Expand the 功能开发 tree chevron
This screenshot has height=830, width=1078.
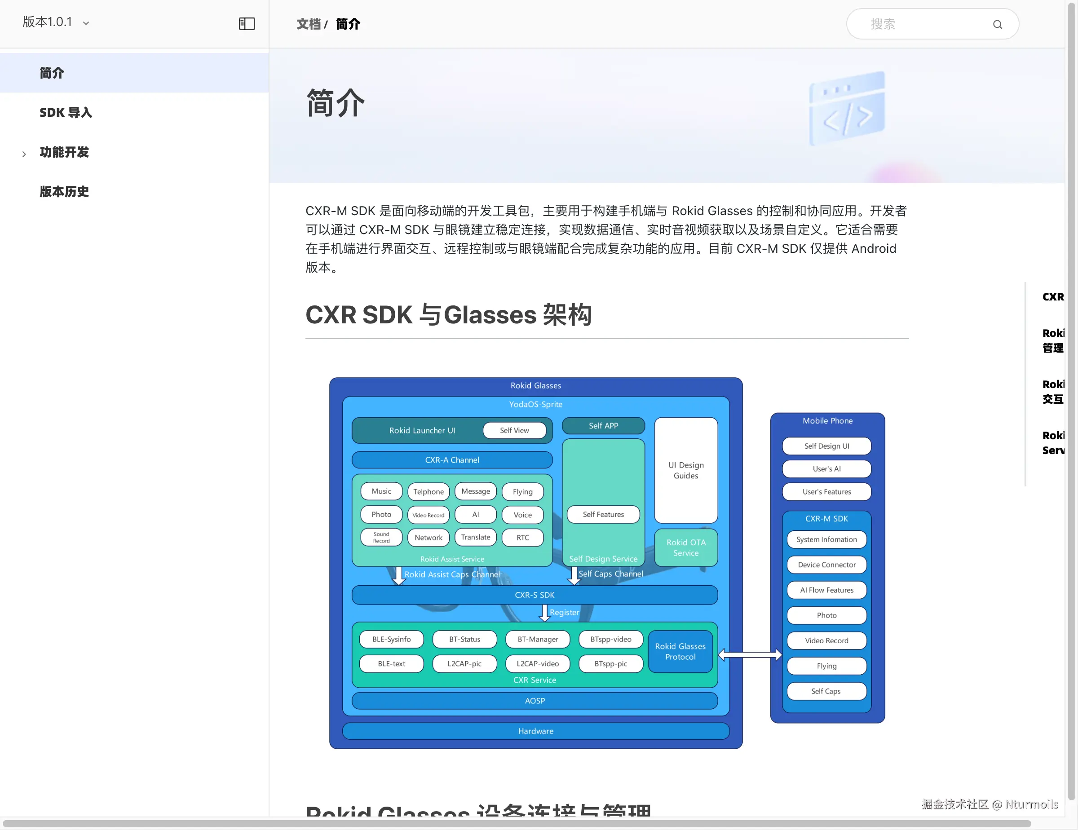(x=24, y=154)
